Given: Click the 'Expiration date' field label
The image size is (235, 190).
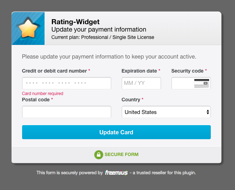Looking at the screenshot, I should [139, 71].
